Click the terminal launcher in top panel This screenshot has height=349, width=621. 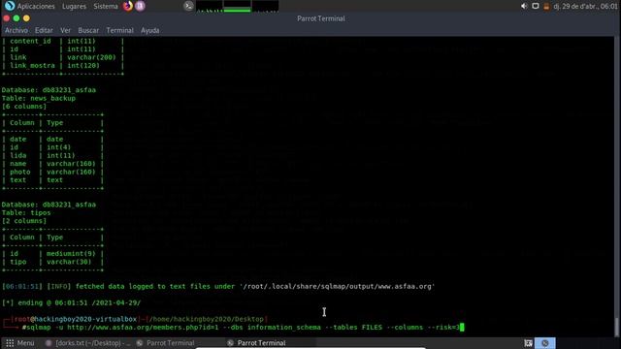pos(188,6)
